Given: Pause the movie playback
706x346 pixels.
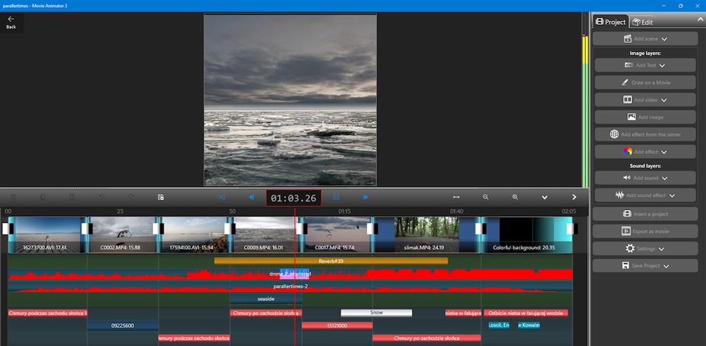Looking at the screenshot, I should coord(336,198).
